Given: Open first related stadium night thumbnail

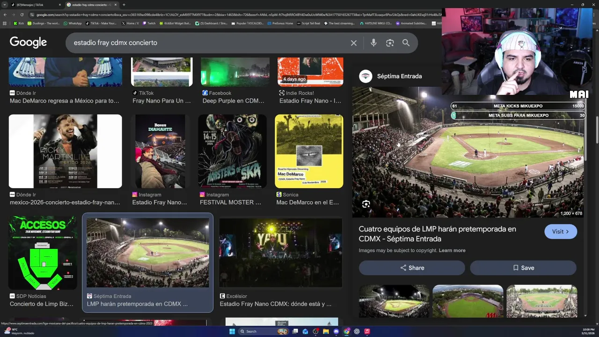Looking at the screenshot, I should [x=394, y=301].
